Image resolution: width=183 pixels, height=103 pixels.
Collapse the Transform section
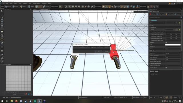pyautogui.click(x=150, y=20)
